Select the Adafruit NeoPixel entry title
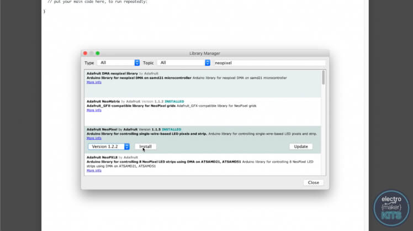Screen dimensions: 413x231 [x=102, y=129]
